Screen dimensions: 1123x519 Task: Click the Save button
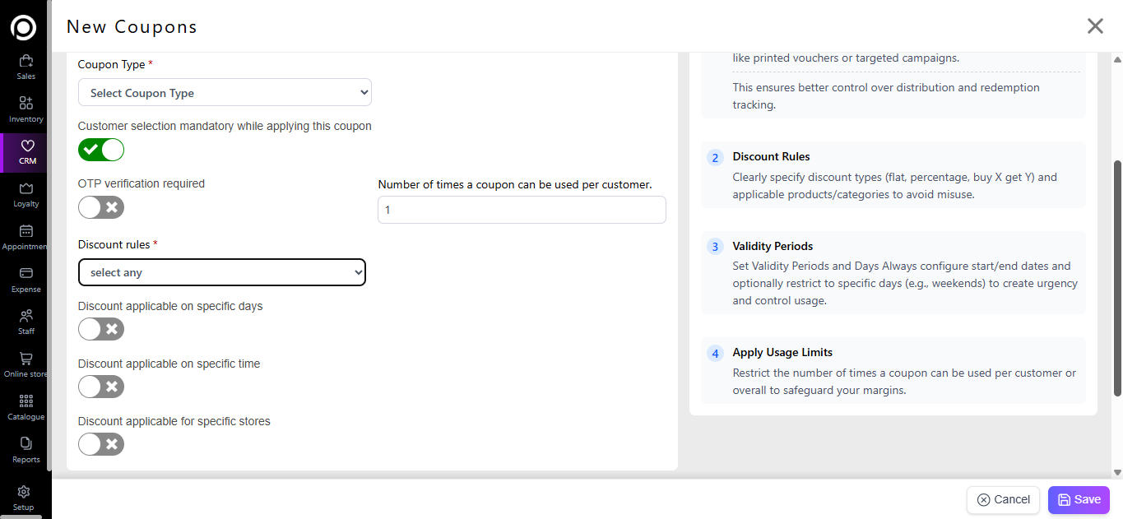pyautogui.click(x=1079, y=500)
